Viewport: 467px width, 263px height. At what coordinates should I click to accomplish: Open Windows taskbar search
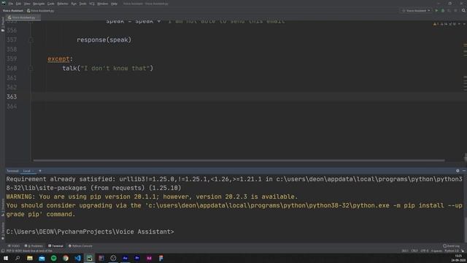pos(18,258)
